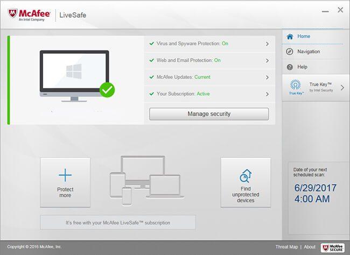Select the Help menu item

303,67
